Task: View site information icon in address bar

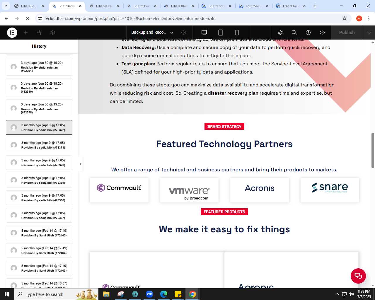Action: (x=40, y=18)
